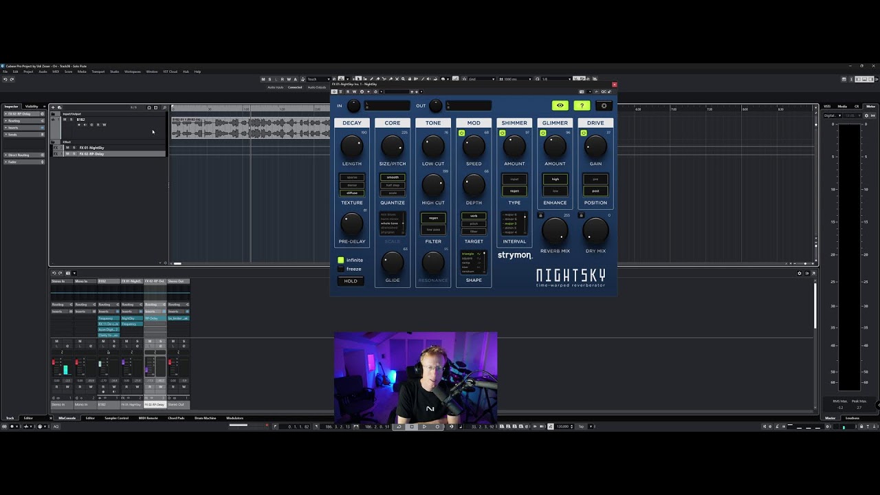
Task: Click the MixConsole undo icon
Action: pyautogui.click(x=54, y=273)
